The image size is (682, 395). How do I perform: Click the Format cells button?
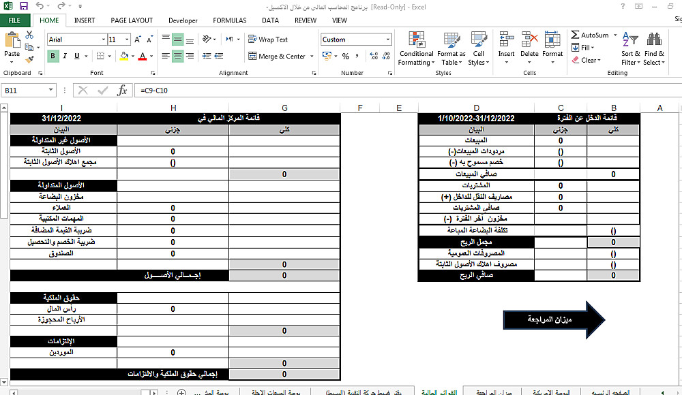552,48
